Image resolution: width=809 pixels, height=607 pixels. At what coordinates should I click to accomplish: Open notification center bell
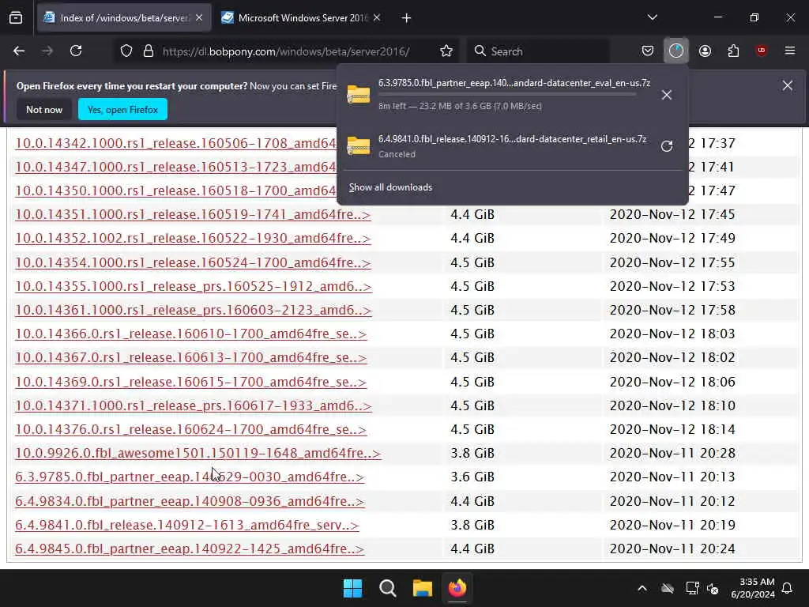tap(788, 588)
